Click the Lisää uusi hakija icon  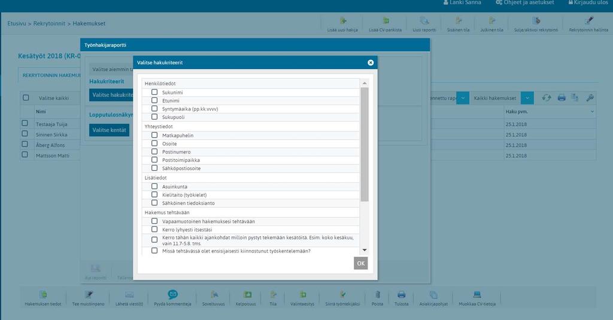pos(343,21)
